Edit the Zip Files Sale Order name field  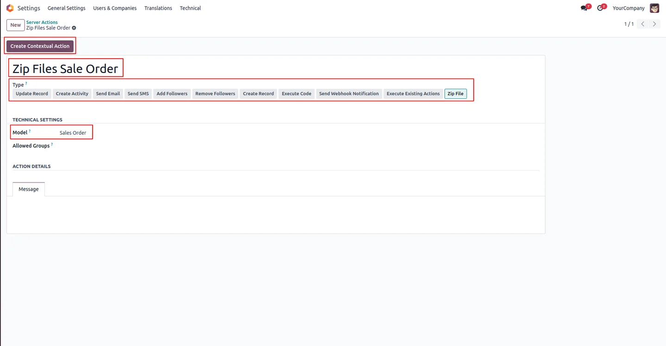(65, 69)
